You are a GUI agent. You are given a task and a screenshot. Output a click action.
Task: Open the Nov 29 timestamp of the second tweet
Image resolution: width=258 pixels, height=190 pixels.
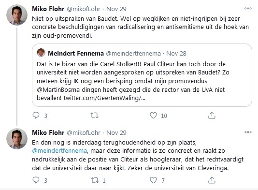[116, 132]
